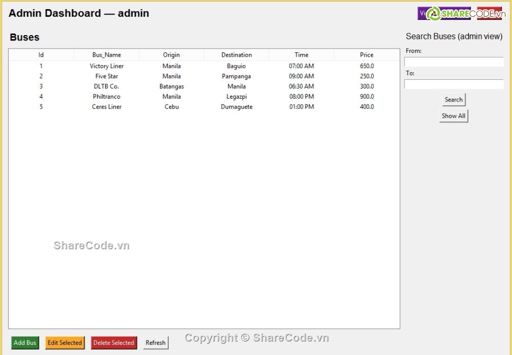
Task: Select the Victory Liner bus row
Action: pyautogui.click(x=107, y=66)
